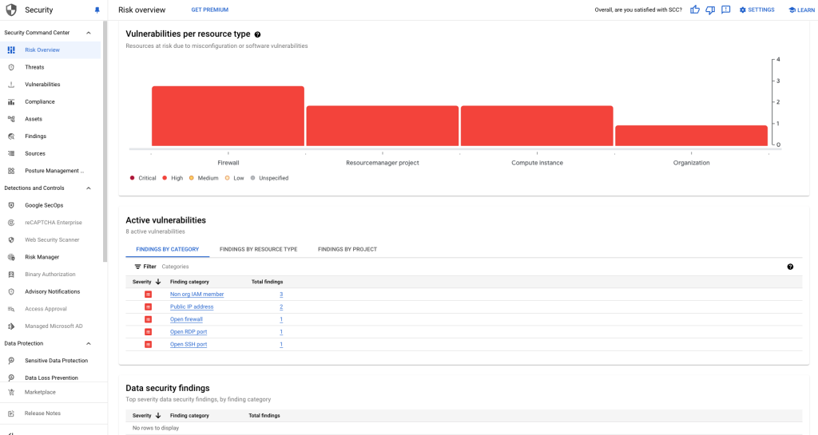Click the Findings sidebar icon
818x435 pixels.
11,136
